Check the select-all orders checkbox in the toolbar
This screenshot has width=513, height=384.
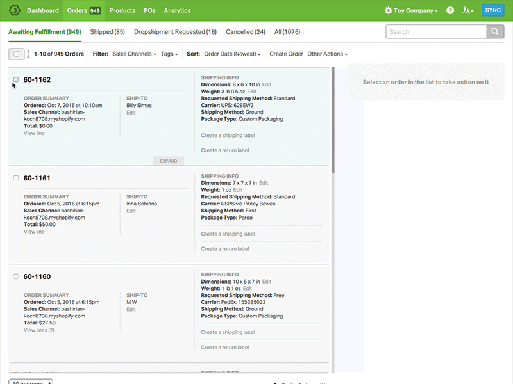click(16, 54)
